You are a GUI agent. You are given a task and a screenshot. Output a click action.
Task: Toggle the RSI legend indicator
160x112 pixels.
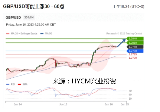click(x=8, y=84)
